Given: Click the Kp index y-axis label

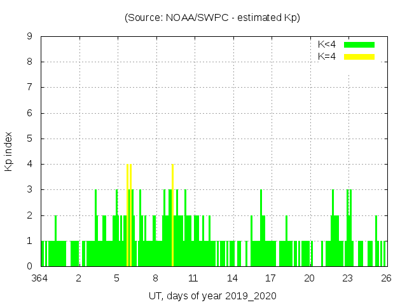Looking at the screenshot, I should click(x=9, y=151).
